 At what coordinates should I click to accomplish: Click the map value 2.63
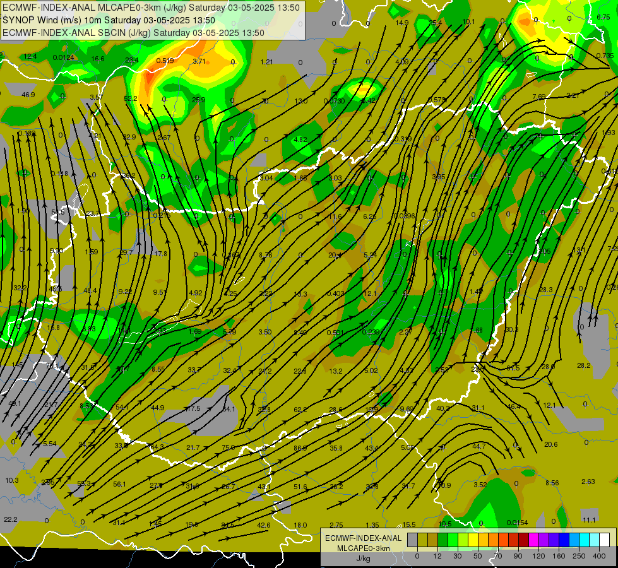pyautogui.click(x=588, y=482)
